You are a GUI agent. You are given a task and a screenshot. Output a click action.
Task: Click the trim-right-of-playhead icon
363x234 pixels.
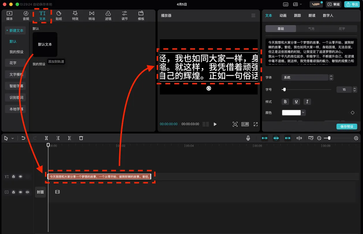point(70,138)
